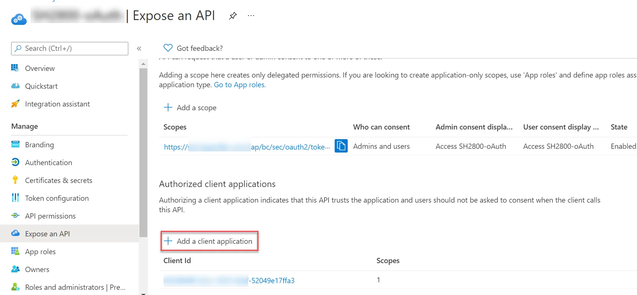Click the App roles icon
Viewport: 637px width, 295px height.
click(15, 251)
